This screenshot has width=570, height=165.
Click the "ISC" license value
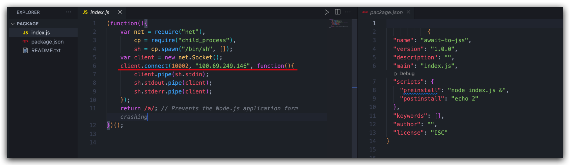[x=439, y=133]
